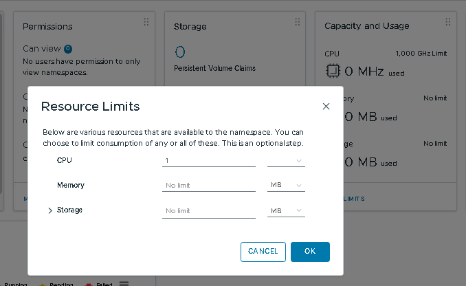466x286 pixels.
Task: Expand the Storage row chevron
Action: pyautogui.click(x=50, y=210)
